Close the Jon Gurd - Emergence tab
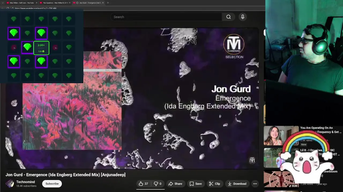The height and width of the screenshot is (192, 343). point(103,3)
